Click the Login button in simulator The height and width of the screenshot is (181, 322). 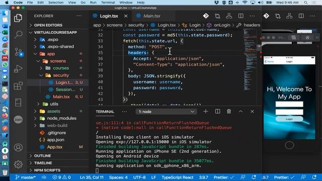289,119
